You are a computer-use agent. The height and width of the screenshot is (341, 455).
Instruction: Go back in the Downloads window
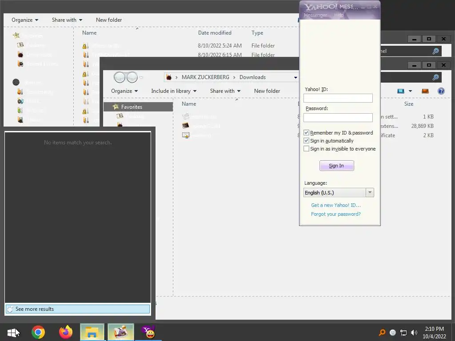click(x=119, y=77)
